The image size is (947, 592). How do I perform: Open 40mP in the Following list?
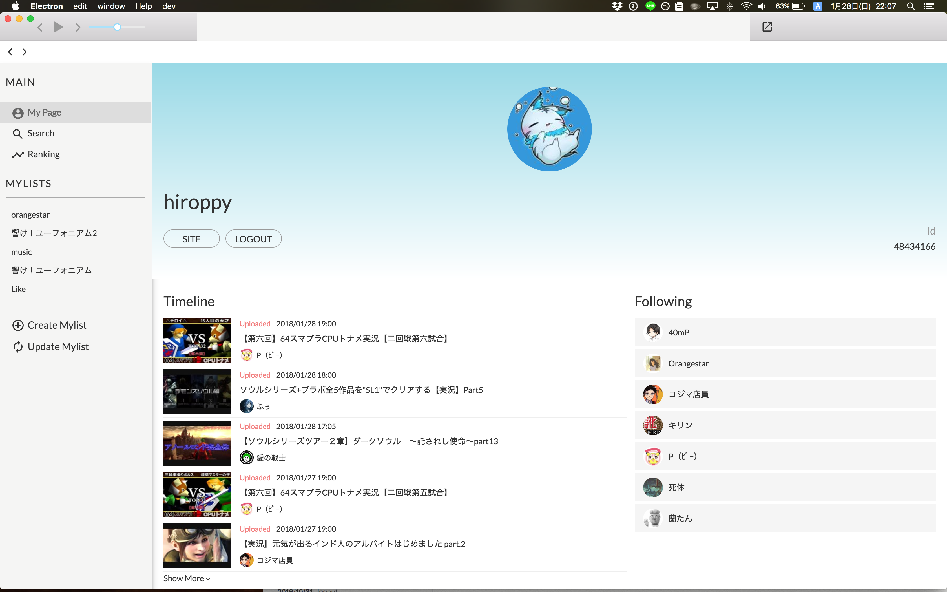tap(679, 332)
